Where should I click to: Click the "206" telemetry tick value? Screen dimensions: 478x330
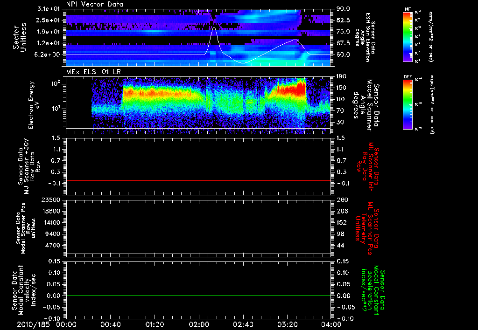[x=342, y=211]
